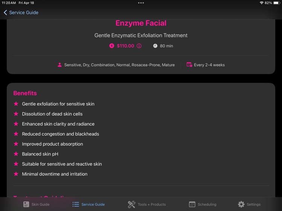Click the 80 min duration text
The width and height of the screenshot is (282, 211).
(x=166, y=46)
